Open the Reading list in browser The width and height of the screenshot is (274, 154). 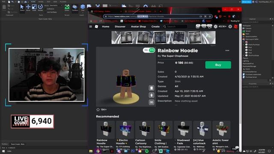[234, 21]
